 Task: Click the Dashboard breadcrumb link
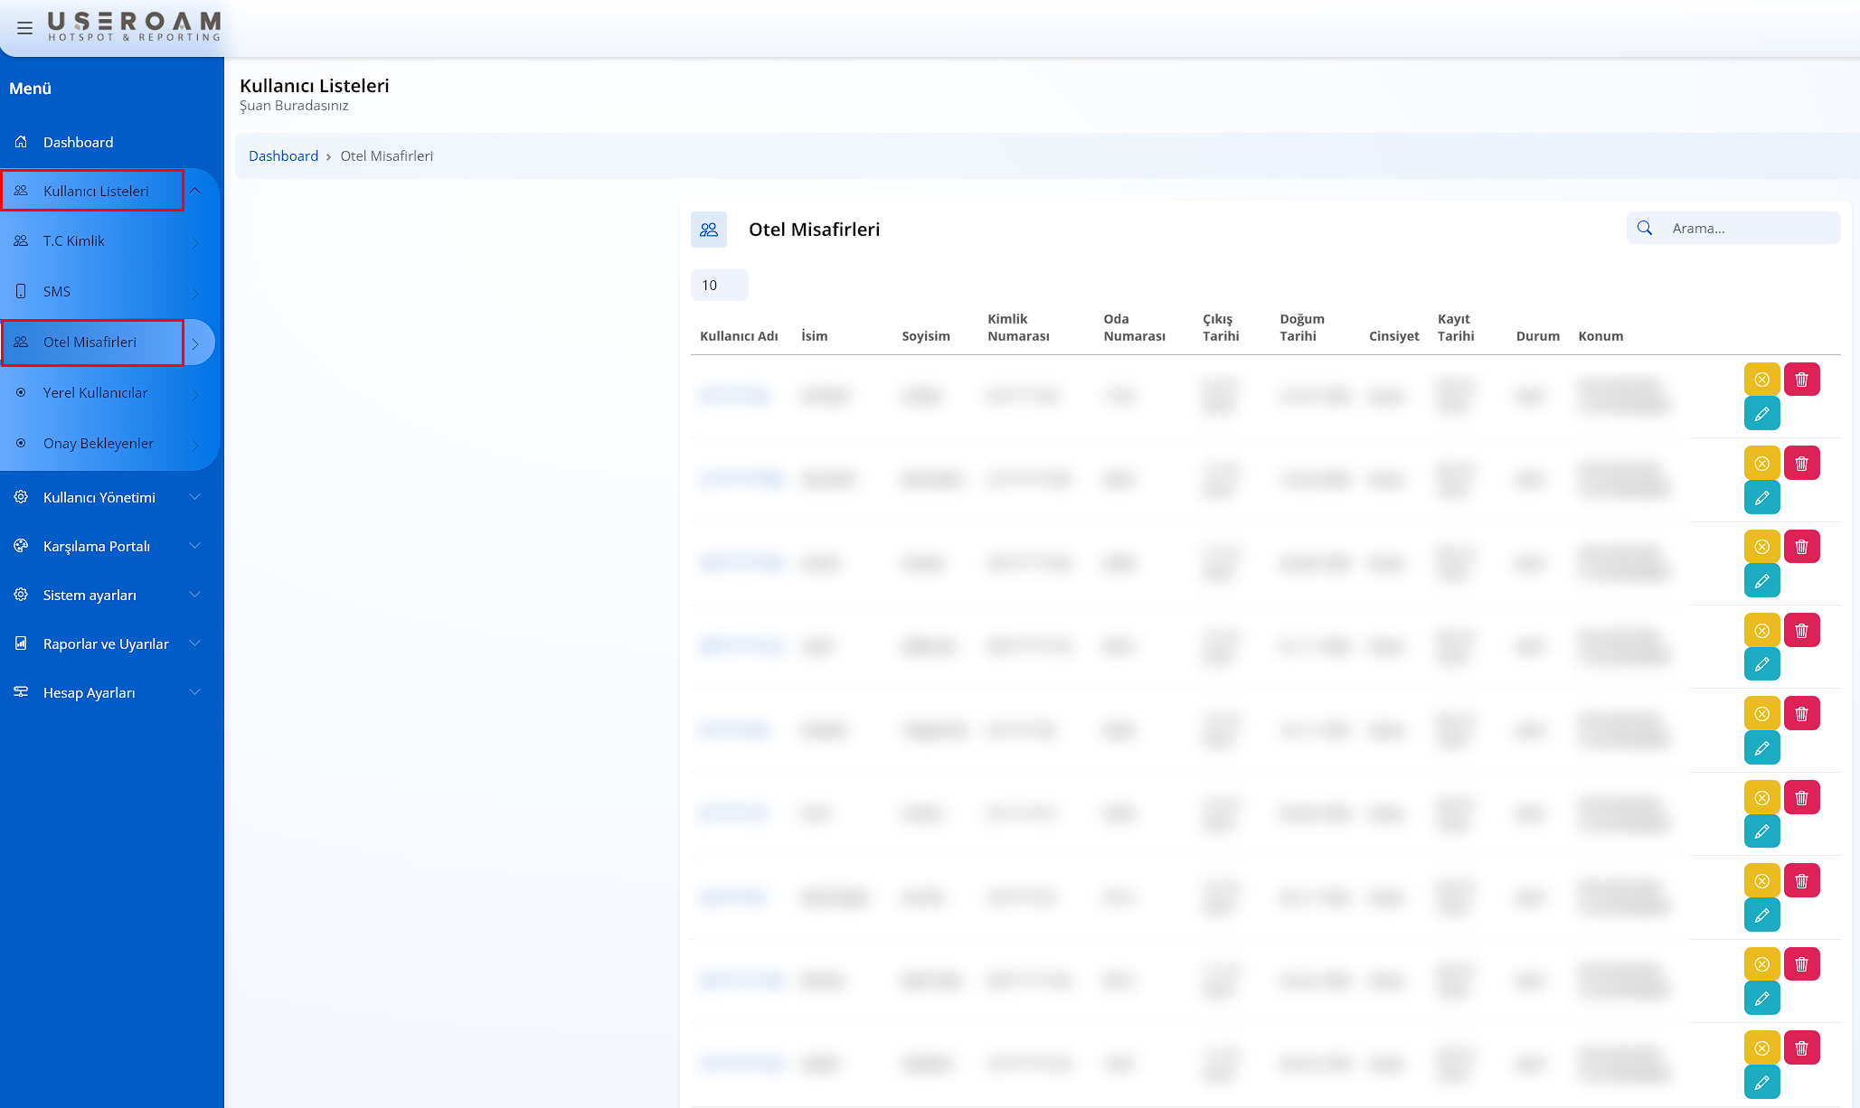(283, 156)
